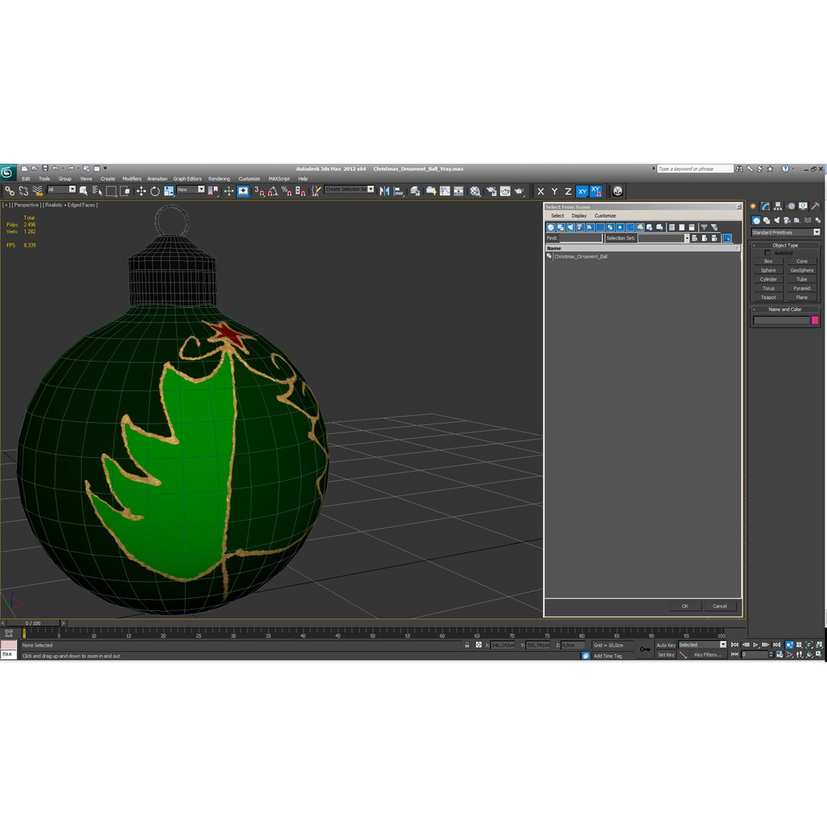Activate the Select and Rotate tool
This screenshot has width=827, height=827.
155,191
